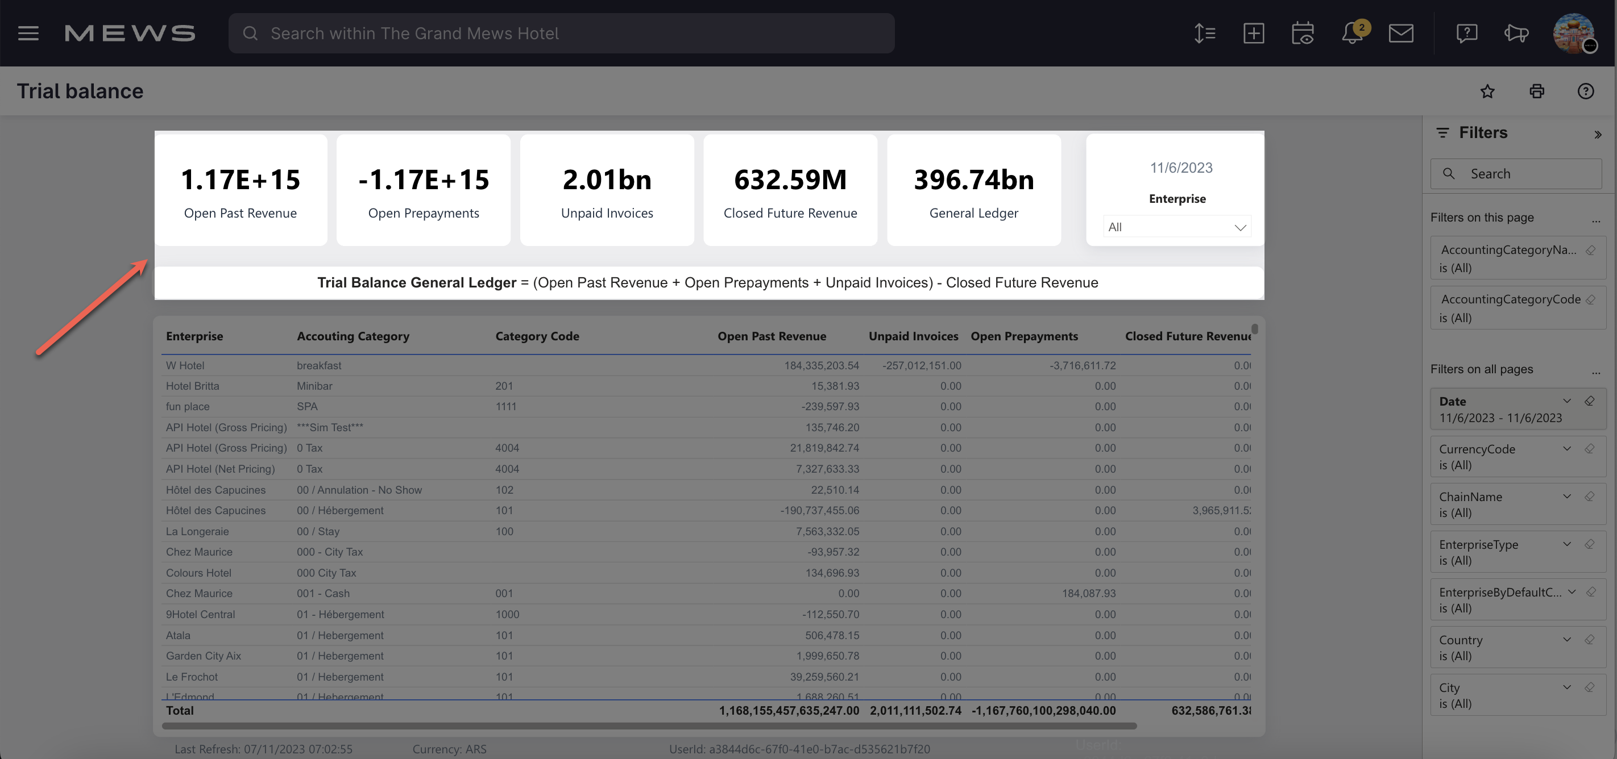
Task: Favorite the Trial balance report with star
Action: coord(1487,91)
